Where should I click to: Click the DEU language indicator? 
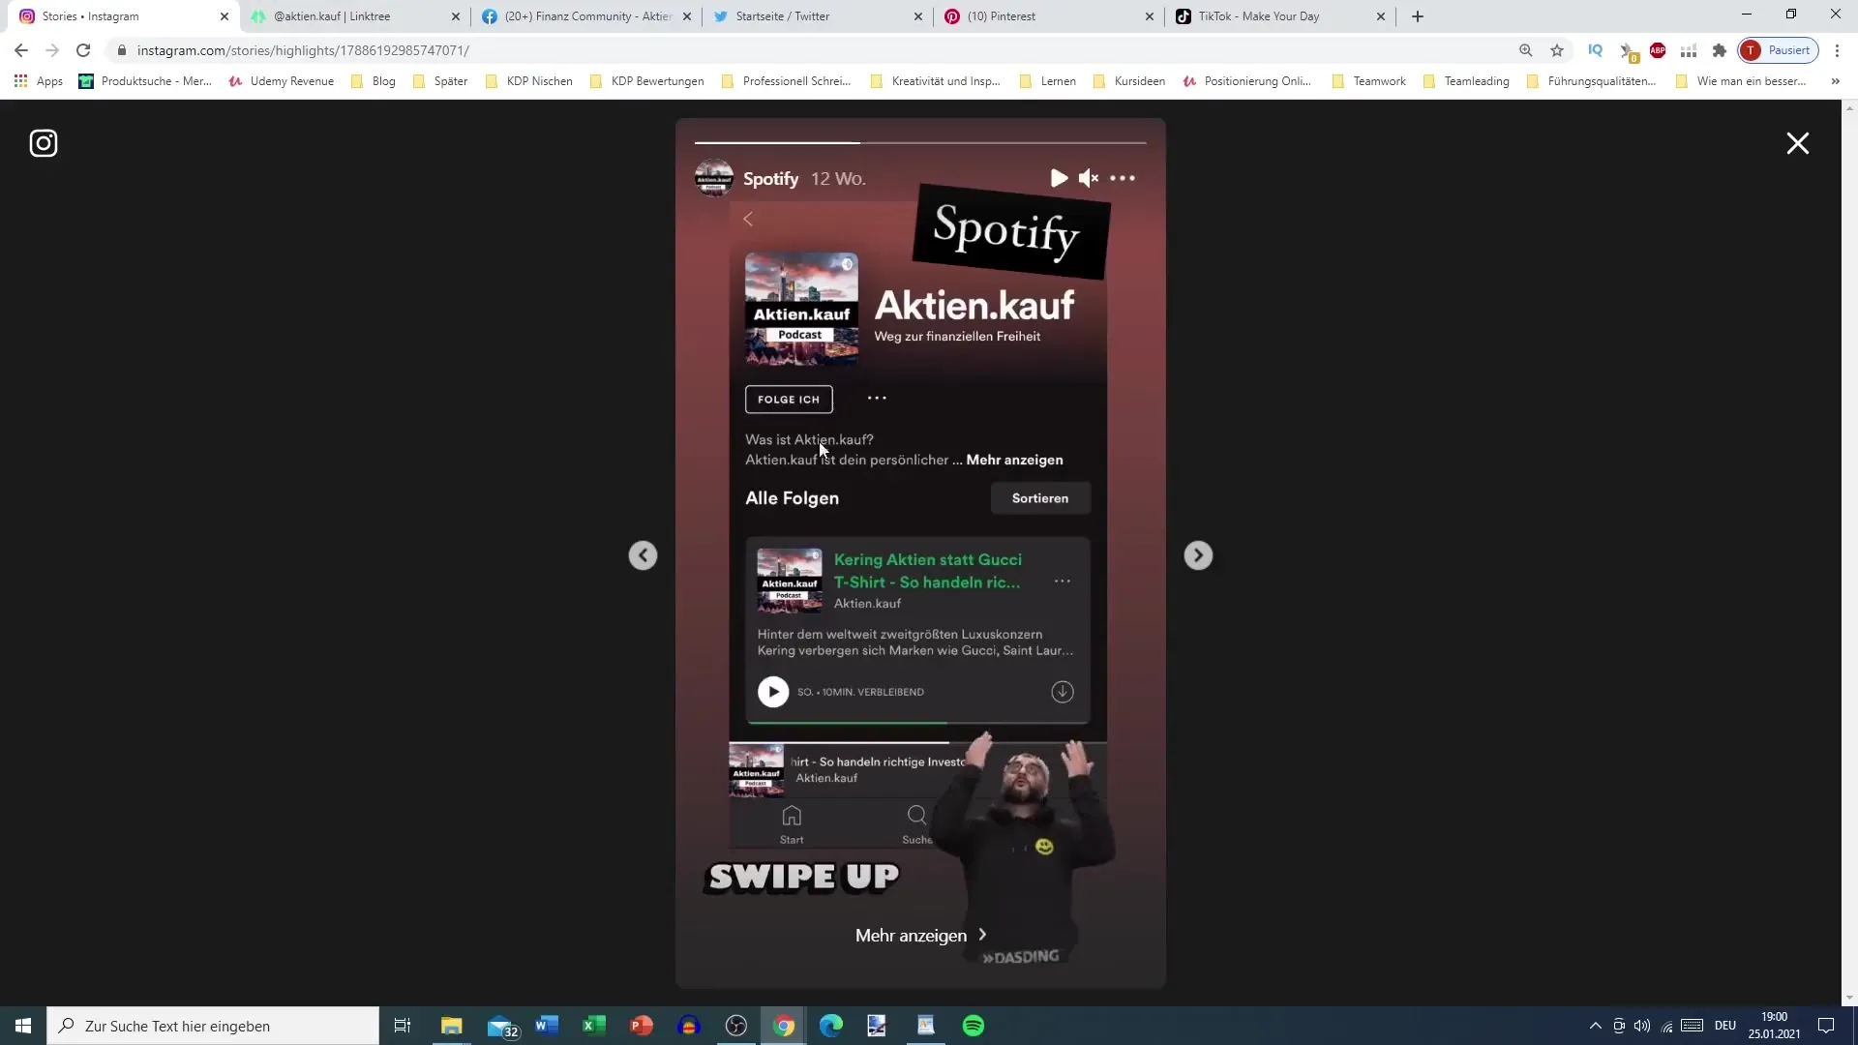[x=1725, y=1026]
